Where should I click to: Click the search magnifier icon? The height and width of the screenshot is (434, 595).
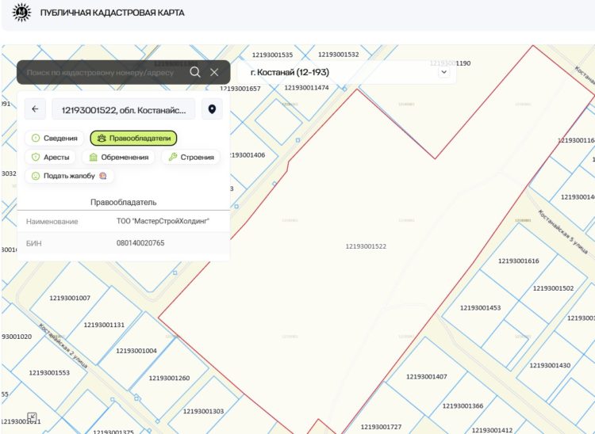(195, 72)
